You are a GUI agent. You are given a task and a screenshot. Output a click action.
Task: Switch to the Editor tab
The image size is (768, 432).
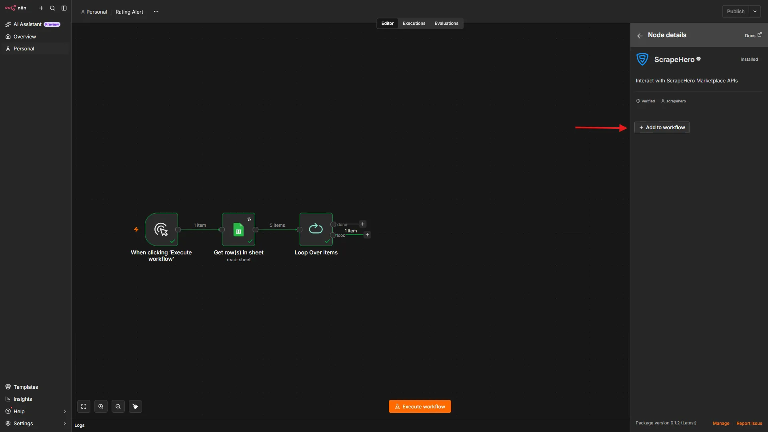tap(387, 23)
